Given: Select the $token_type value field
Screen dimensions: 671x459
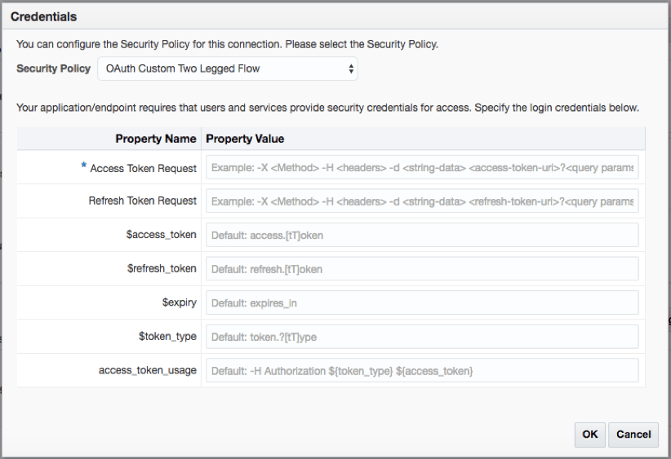Looking at the screenshot, I should click(421, 337).
